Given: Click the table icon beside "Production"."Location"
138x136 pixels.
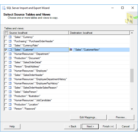Looking at the screenshot, I should tap(10, 105).
